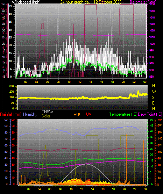Click the 270 value on wind direction axis
Image resolution: width=163 pixels, height=194 pixels.
12,92
